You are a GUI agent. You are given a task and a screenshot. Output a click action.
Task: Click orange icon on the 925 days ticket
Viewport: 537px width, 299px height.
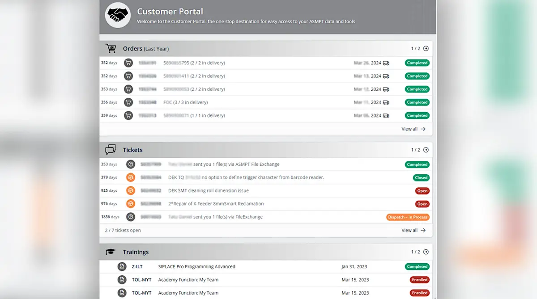(130, 191)
